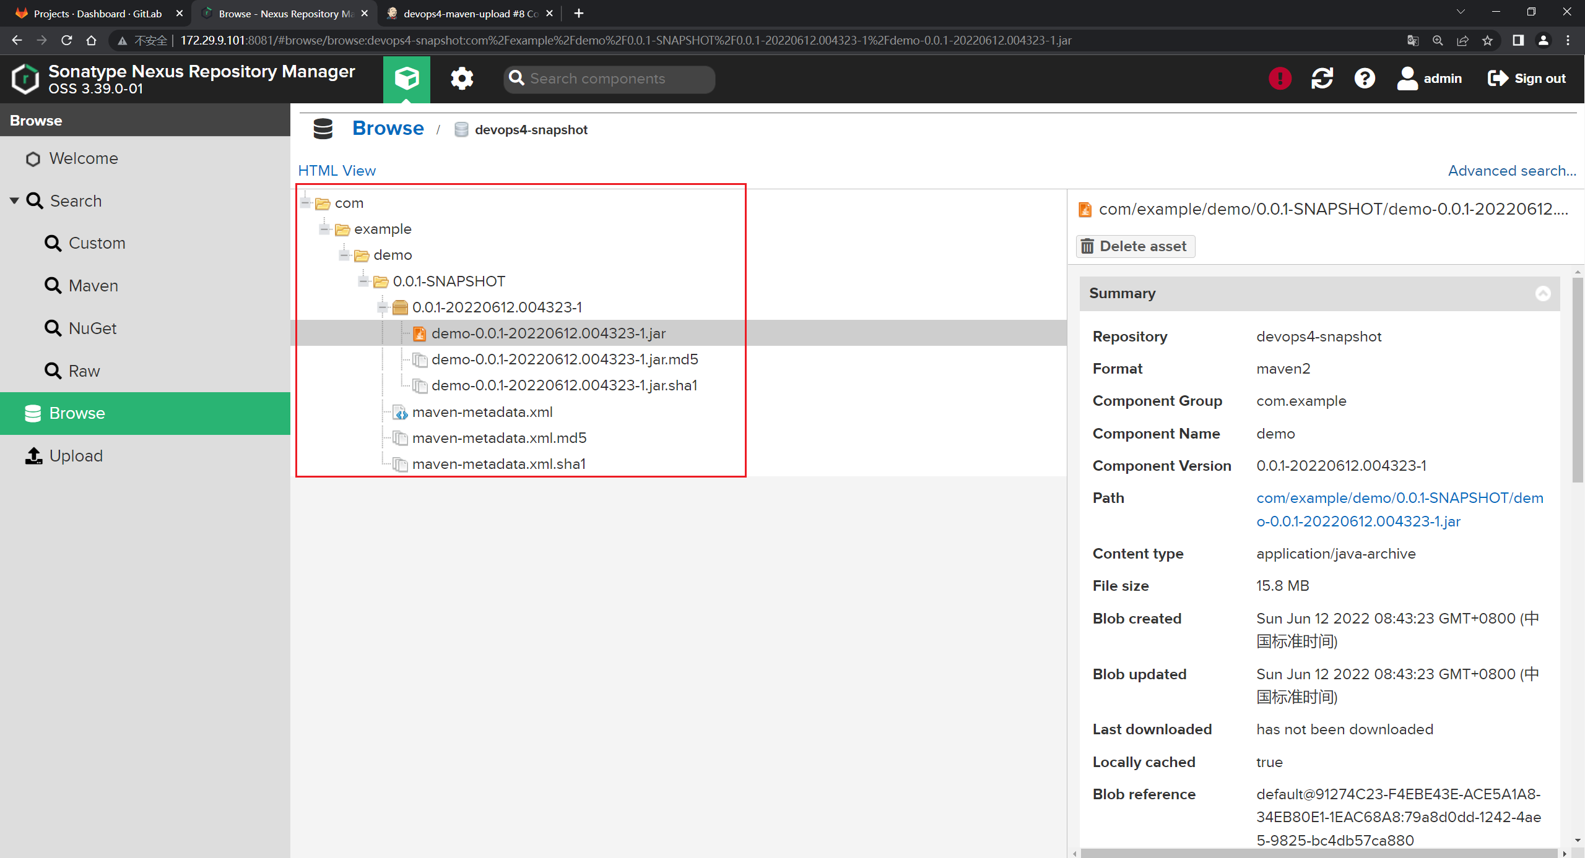
Task: Open the help question mark icon
Action: pos(1365,79)
